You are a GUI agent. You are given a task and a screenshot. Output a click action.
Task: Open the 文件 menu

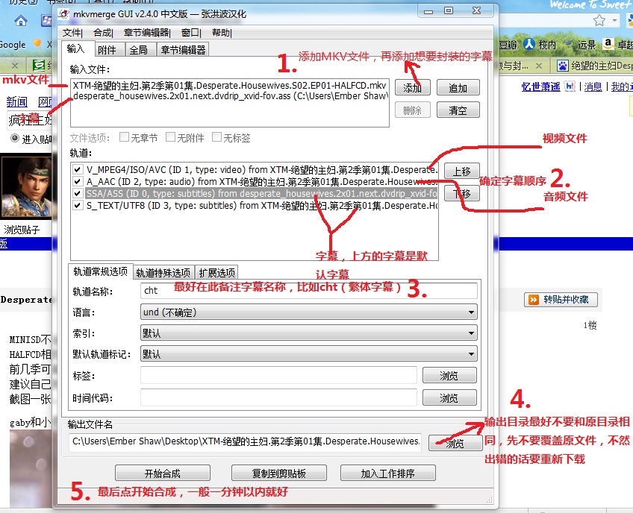tap(72, 33)
